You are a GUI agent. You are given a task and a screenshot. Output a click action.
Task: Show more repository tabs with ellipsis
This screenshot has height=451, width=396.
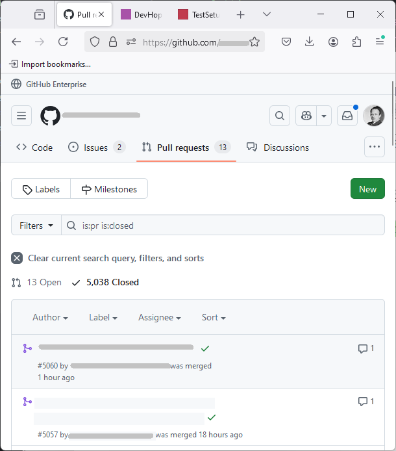(375, 147)
